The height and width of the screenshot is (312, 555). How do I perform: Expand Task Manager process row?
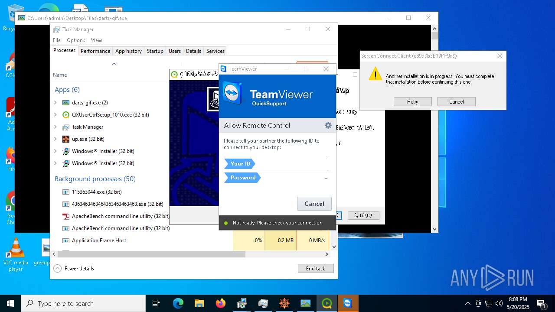[55, 127]
